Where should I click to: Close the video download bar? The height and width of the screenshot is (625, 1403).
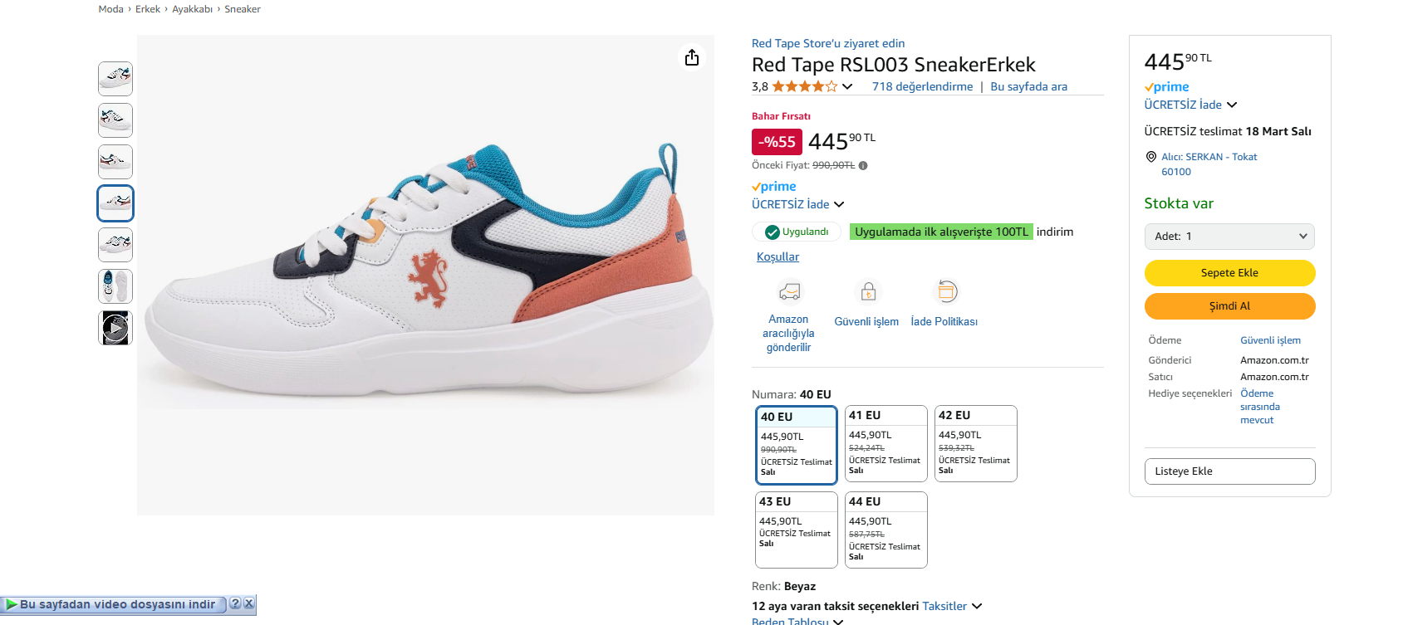point(248,603)
